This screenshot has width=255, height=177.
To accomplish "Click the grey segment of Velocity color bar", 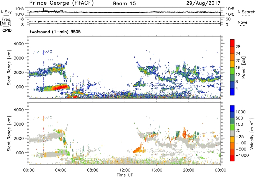I will click(x=232, y=134).
